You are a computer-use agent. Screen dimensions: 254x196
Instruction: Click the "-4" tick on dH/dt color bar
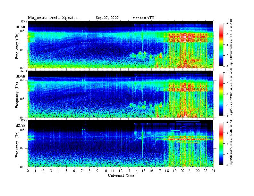pos(226,23)
